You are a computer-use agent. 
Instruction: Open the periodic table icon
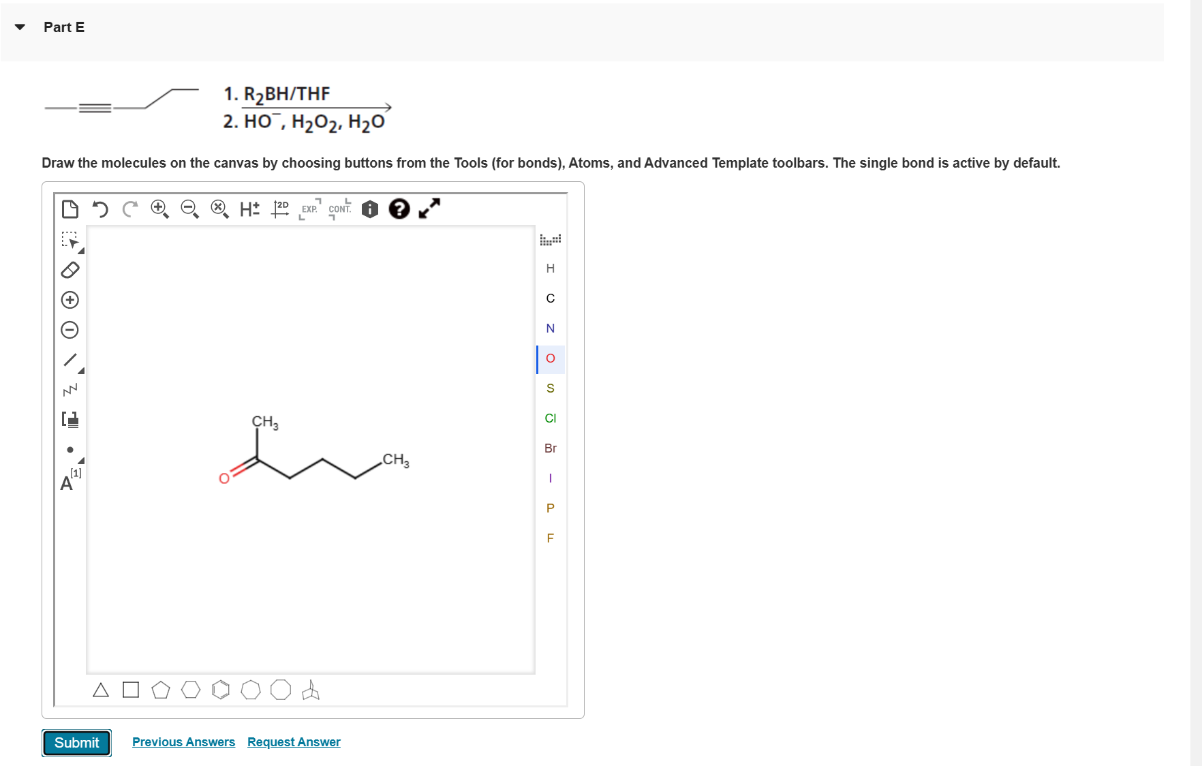(x=551, y=239)
